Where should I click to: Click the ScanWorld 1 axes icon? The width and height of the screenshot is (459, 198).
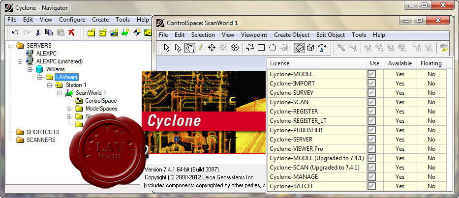click(69, 93)
